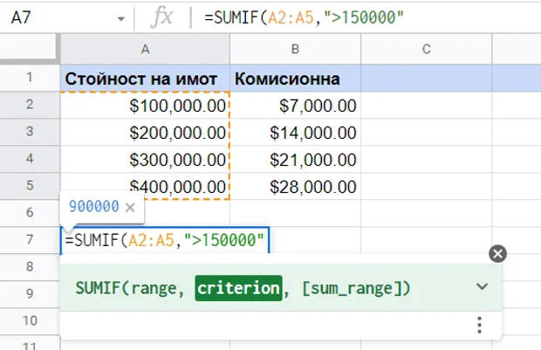The height and width of the screenshot is (350, 541).
Task: Click cell 'Стойност на имот'
Action: pyautogui.click(x=145, y=78)
